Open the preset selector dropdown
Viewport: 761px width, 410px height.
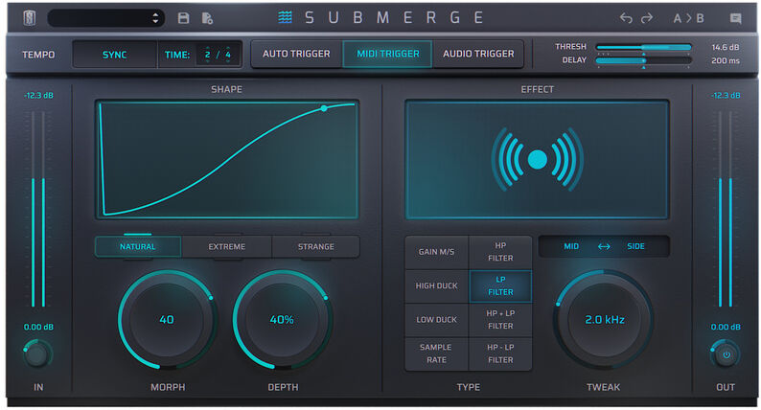(105, 18)
